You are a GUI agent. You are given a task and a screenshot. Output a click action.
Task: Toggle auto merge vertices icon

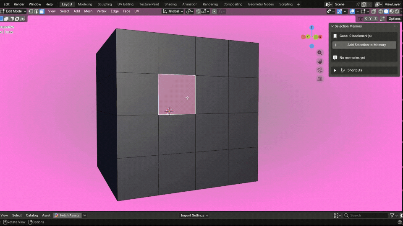[x=382, y=19]
